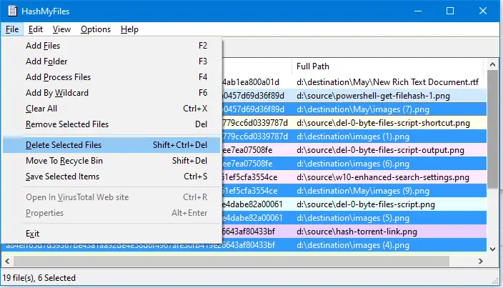This screenshot has width=503, height=288.
Task: Select row d:\destination\images (6).png
Action: point(354,164)
